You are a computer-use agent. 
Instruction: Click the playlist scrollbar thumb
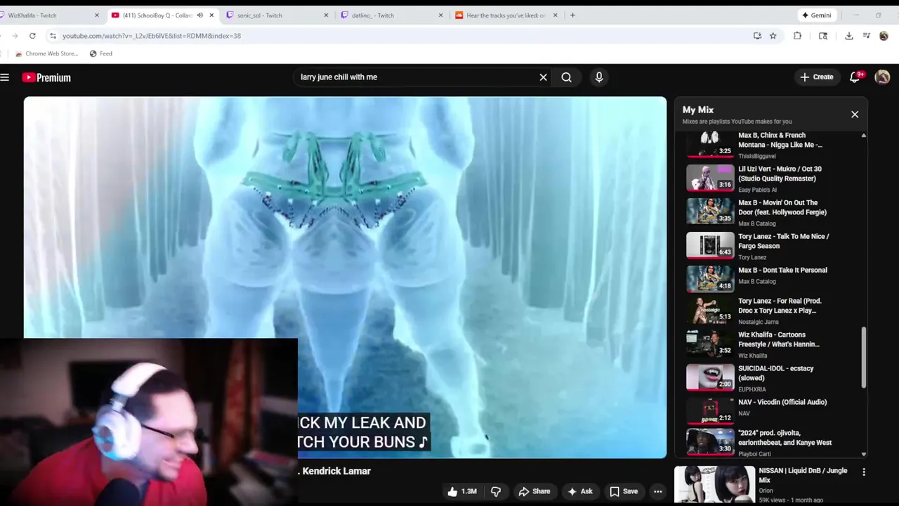tap(864, 357)
